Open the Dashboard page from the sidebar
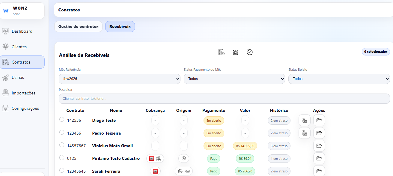Screen dimensions: 393x176 (22, 31)
